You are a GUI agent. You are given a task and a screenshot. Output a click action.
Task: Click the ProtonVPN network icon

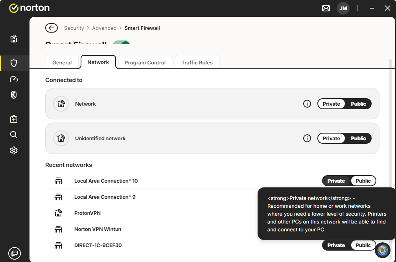coord(58,213)
